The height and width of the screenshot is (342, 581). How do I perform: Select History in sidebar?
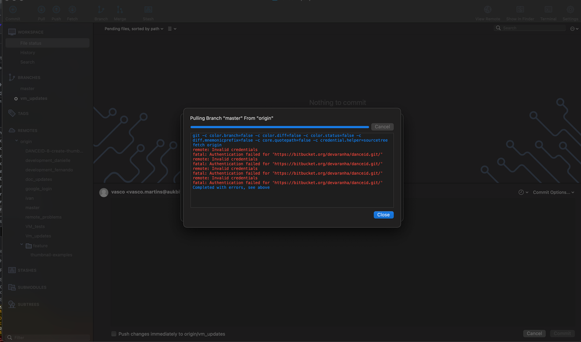click(x=27, y=53)
